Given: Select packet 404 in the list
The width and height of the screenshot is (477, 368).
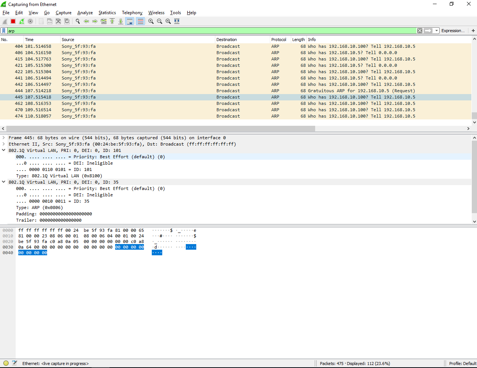Looking at the screenshot, I should click(x=236, y=46).
